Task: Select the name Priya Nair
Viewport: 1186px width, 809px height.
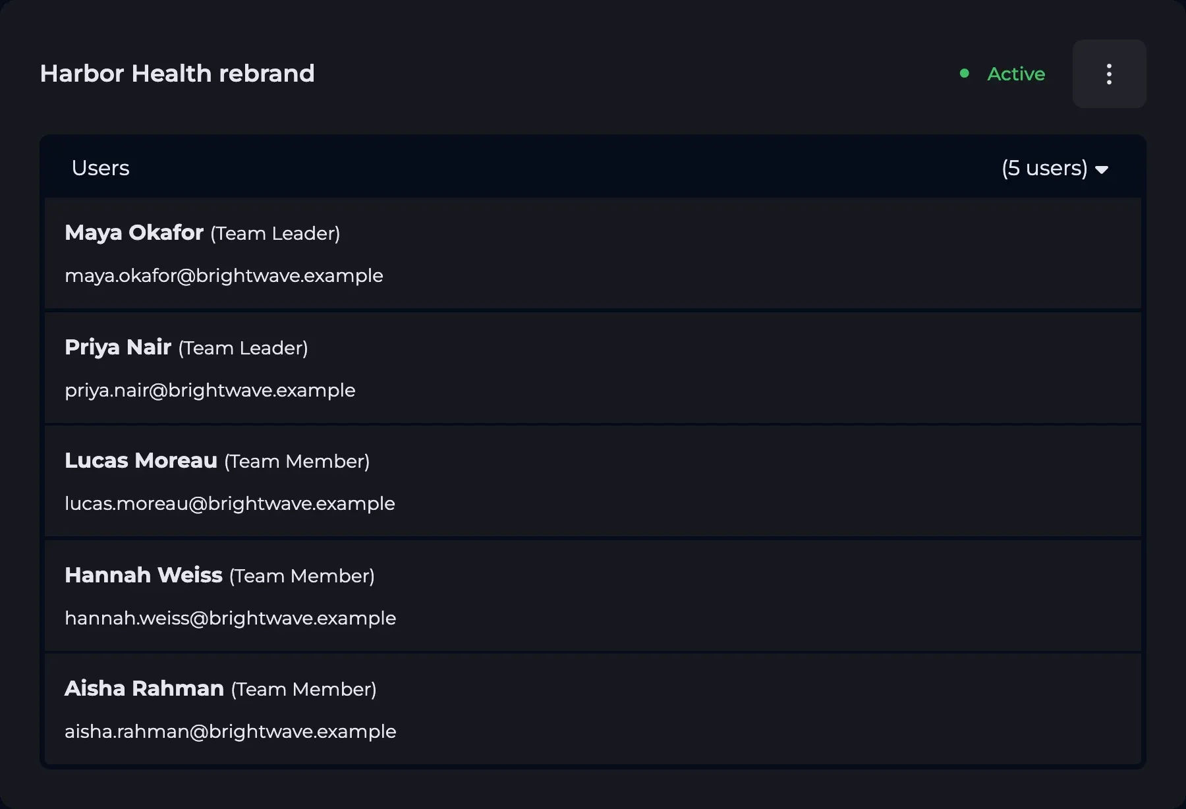Action: (x=118, y=347)
